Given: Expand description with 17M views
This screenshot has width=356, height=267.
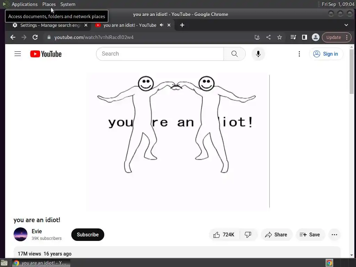Looking at the screenshot, I should click(x=177, y=252).
